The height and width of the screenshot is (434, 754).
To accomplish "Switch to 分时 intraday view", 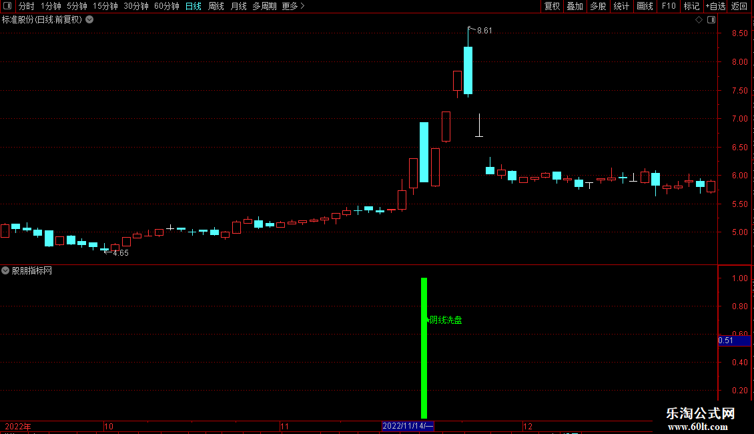I will click(x=27, y=6).
